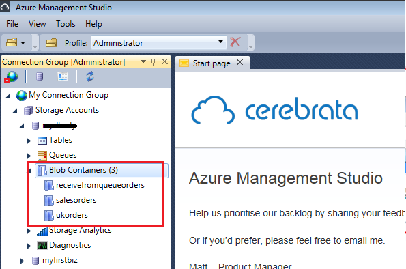Viewport: 406px width, 269px height.
Task: Select the receivefromqueueorders container
Action: pyautogui.click(x=100, y=185)
